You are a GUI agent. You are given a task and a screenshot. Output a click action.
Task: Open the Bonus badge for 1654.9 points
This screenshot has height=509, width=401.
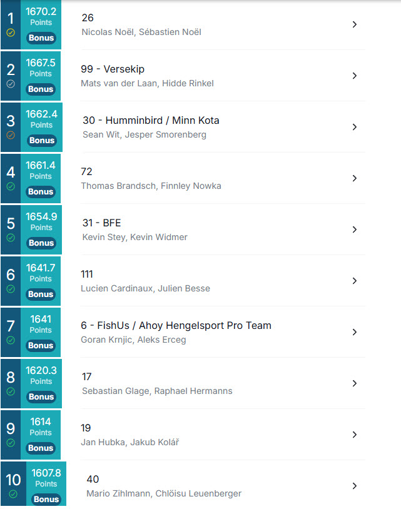(41, 243)
